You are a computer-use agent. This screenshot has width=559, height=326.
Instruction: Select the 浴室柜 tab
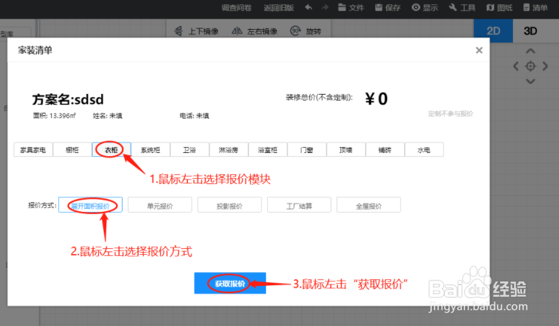pos(268,150)
